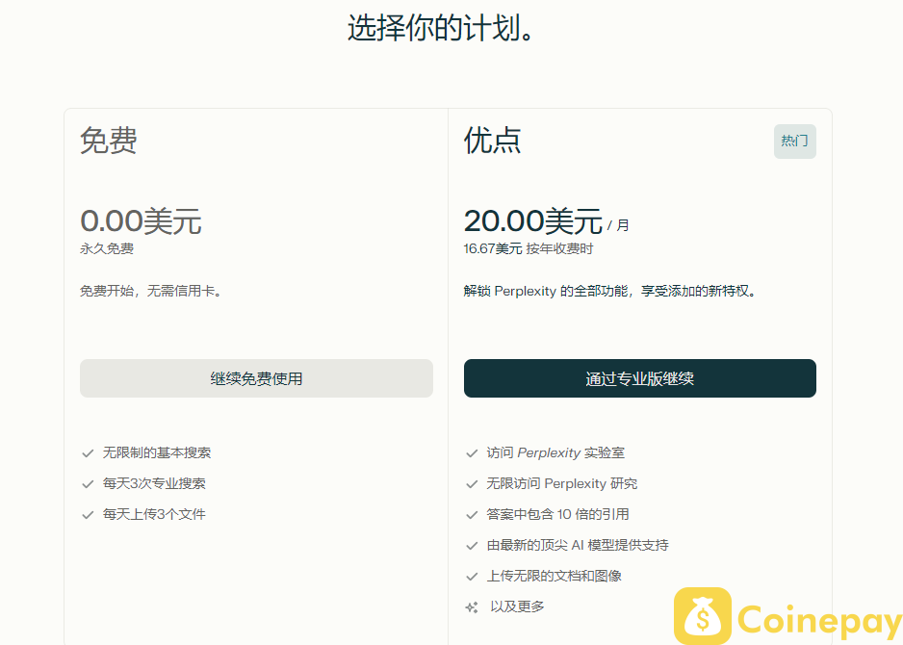The image size is (903, 645).
Task: Click the 优点 plan title
Action: pos(493,141)
